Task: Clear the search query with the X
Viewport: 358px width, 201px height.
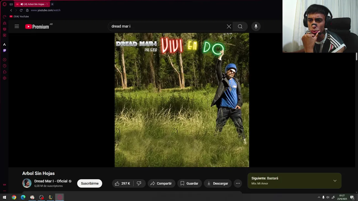Action: pos(229,26)
